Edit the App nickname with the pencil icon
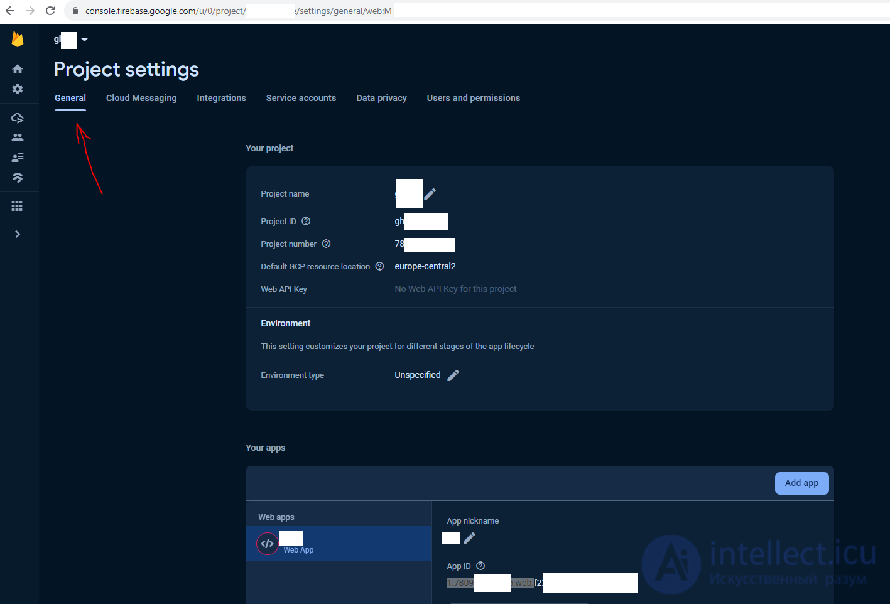Screen dimensions: 890x604 click(x=469, y=538)
